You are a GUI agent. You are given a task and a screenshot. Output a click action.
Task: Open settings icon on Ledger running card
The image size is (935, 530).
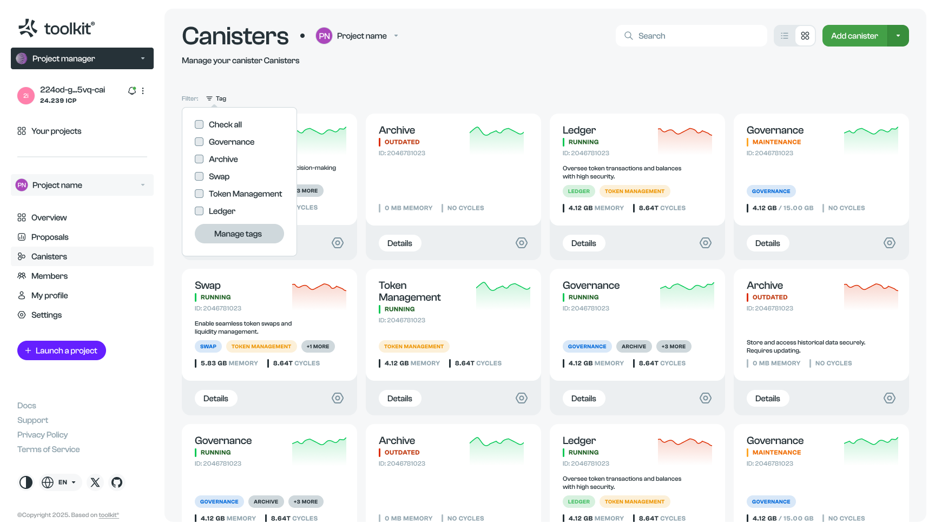point(706,243)
